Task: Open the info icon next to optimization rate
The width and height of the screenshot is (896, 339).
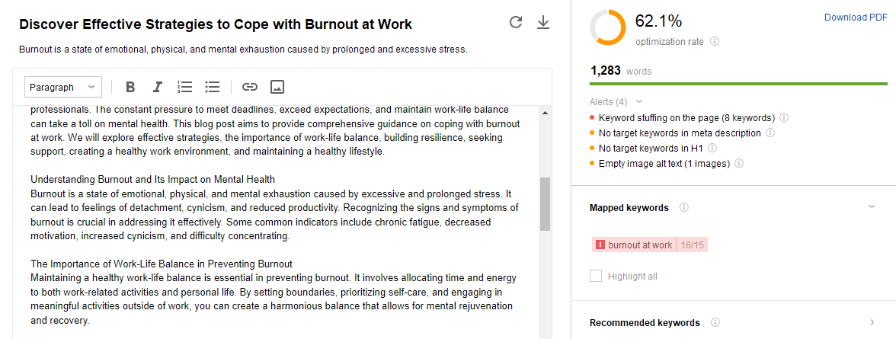Action: pyautogui.click(x=715, y=42)
